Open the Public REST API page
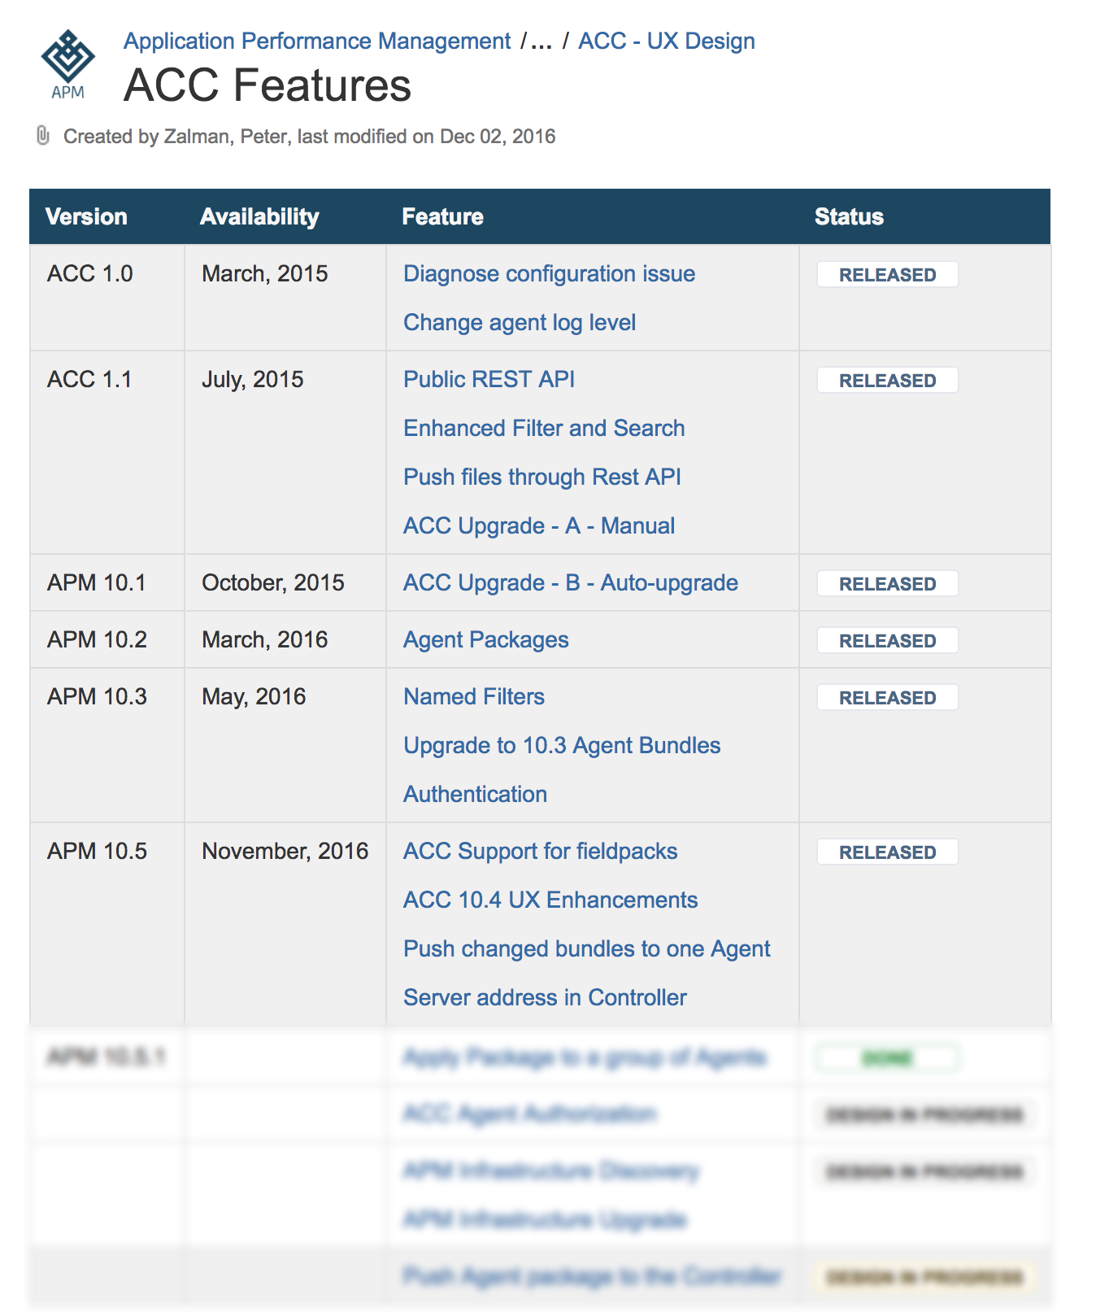1096x1312 pixels. point(489,380)
